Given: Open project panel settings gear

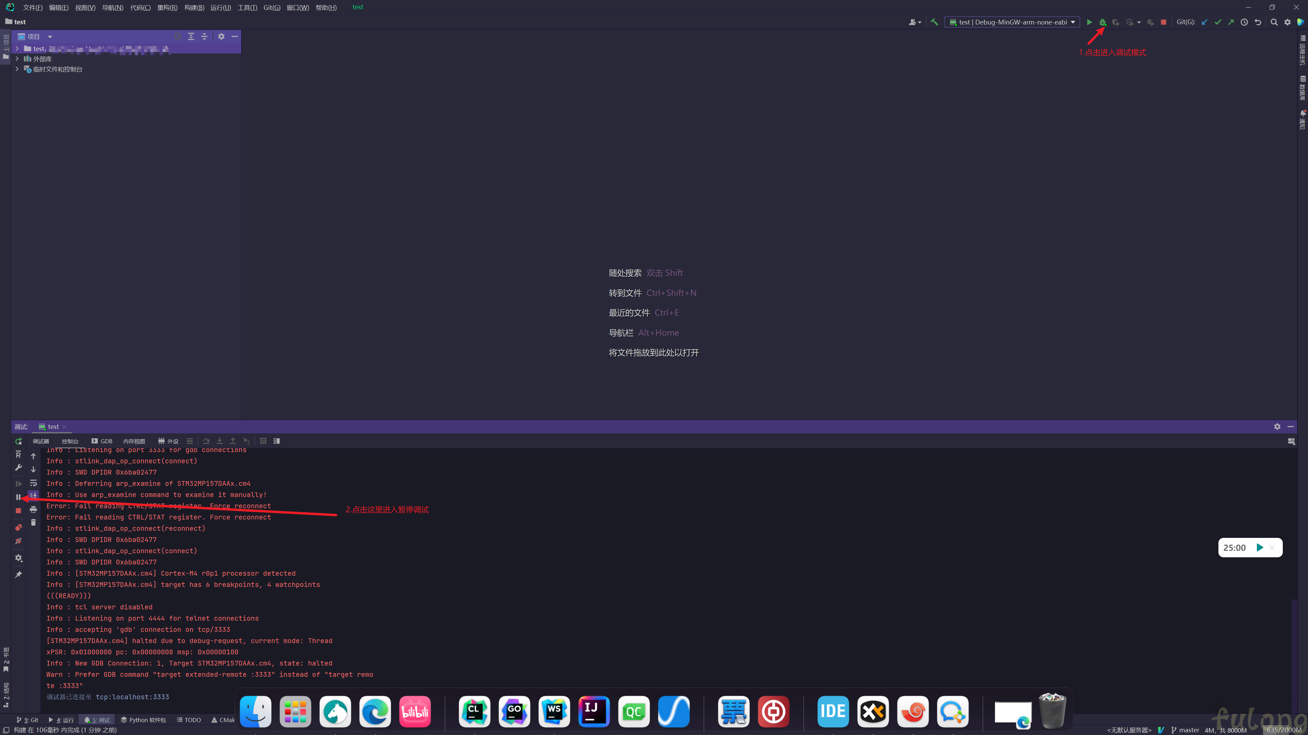Looking at the screenshot, I should tap(221, 36).
